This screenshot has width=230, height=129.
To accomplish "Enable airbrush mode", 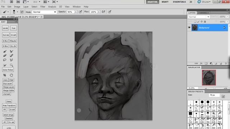I will pos(103,12).
